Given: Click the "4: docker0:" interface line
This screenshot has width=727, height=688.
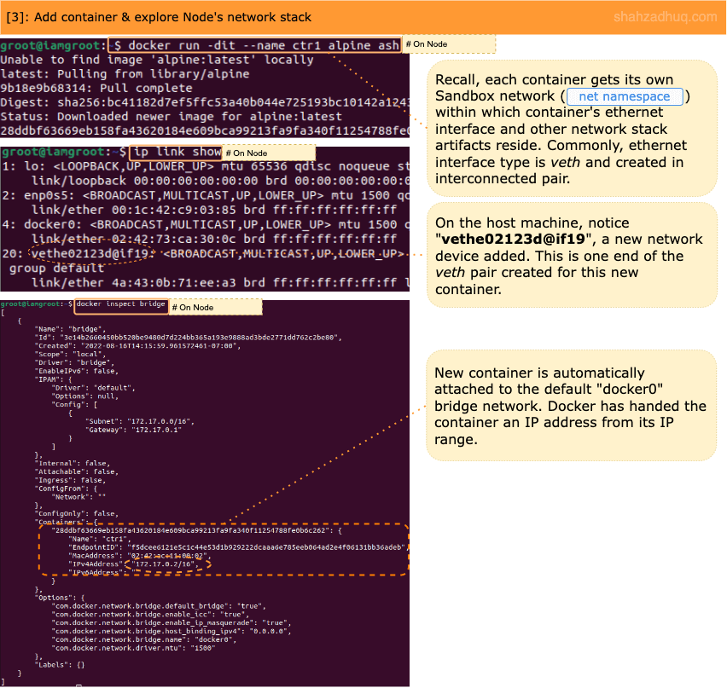Looking at the screenshot, I should tap(206, 225).
